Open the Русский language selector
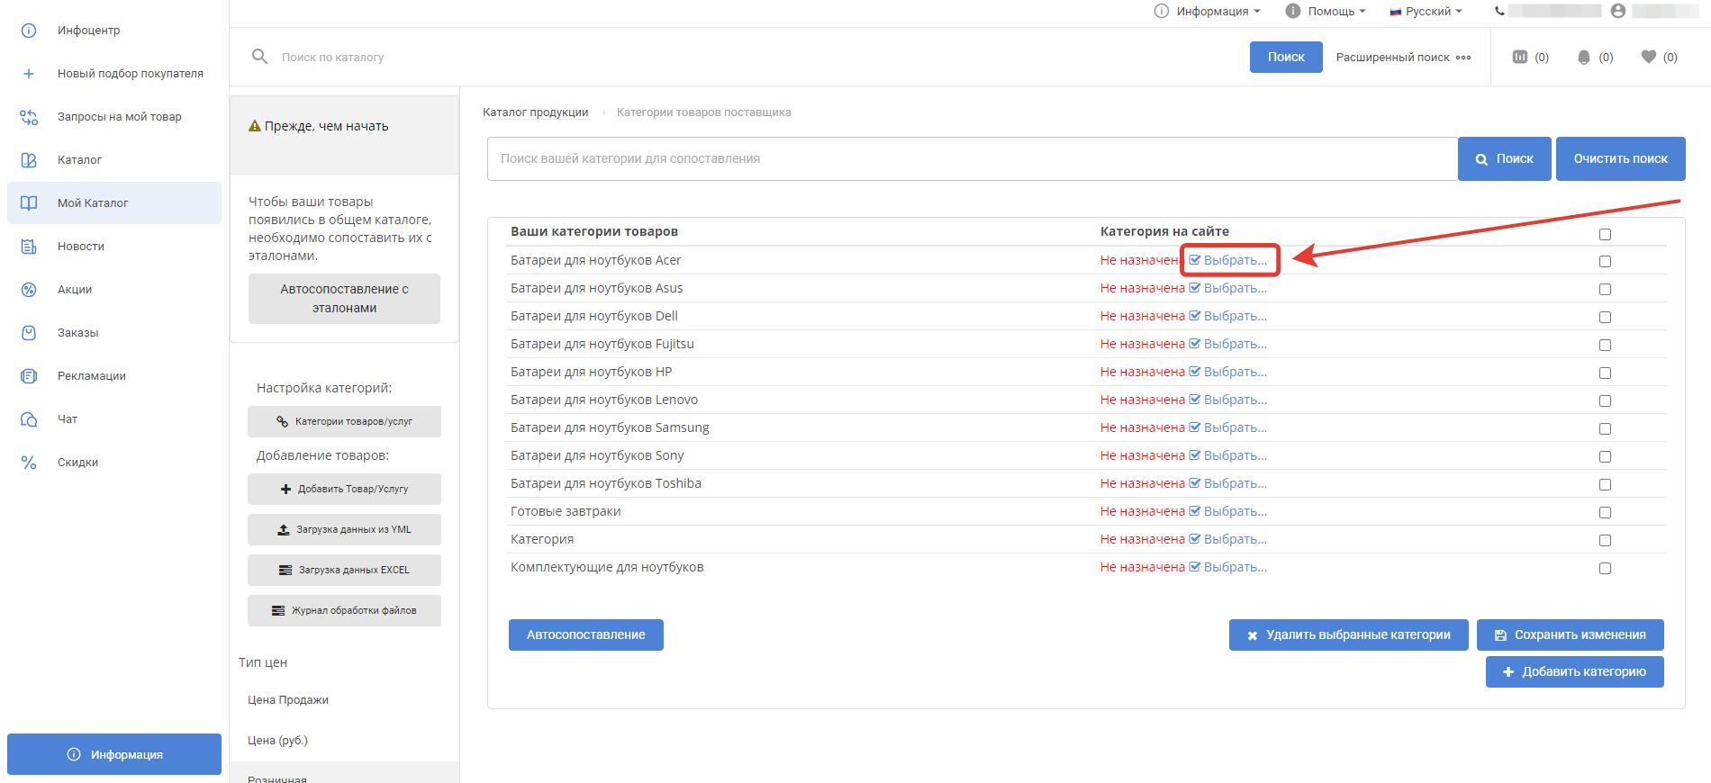The image size is (1711, 783). [1427, 11]
